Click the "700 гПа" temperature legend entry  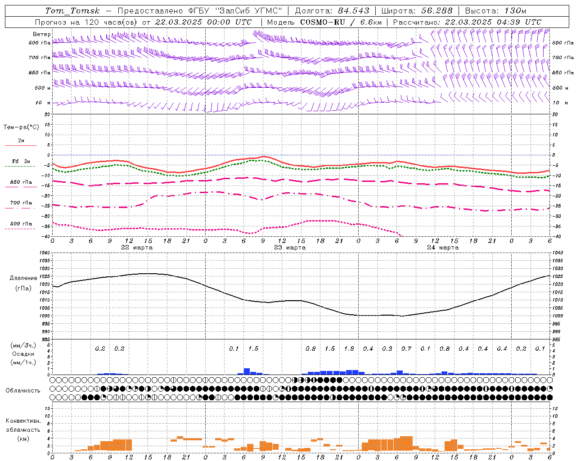(21, 203)
